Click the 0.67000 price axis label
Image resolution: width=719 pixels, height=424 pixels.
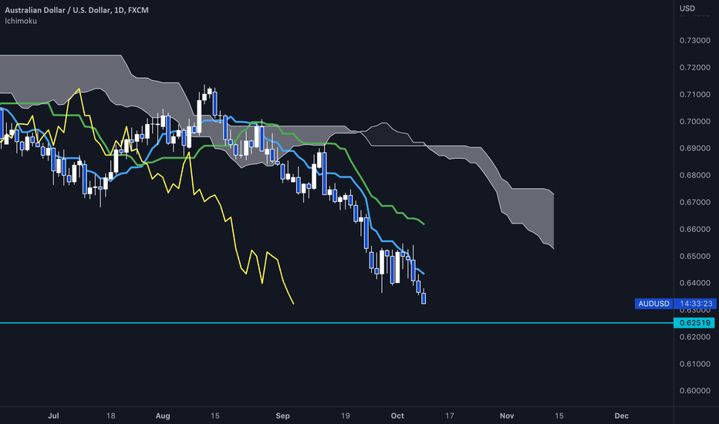click(694, 202)
